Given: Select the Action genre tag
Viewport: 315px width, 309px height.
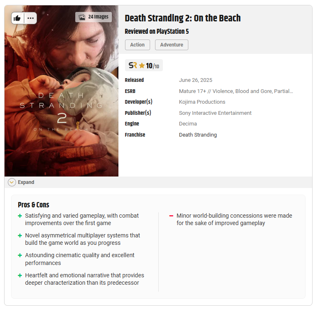Looking at the screenshot, I should 137,45.
